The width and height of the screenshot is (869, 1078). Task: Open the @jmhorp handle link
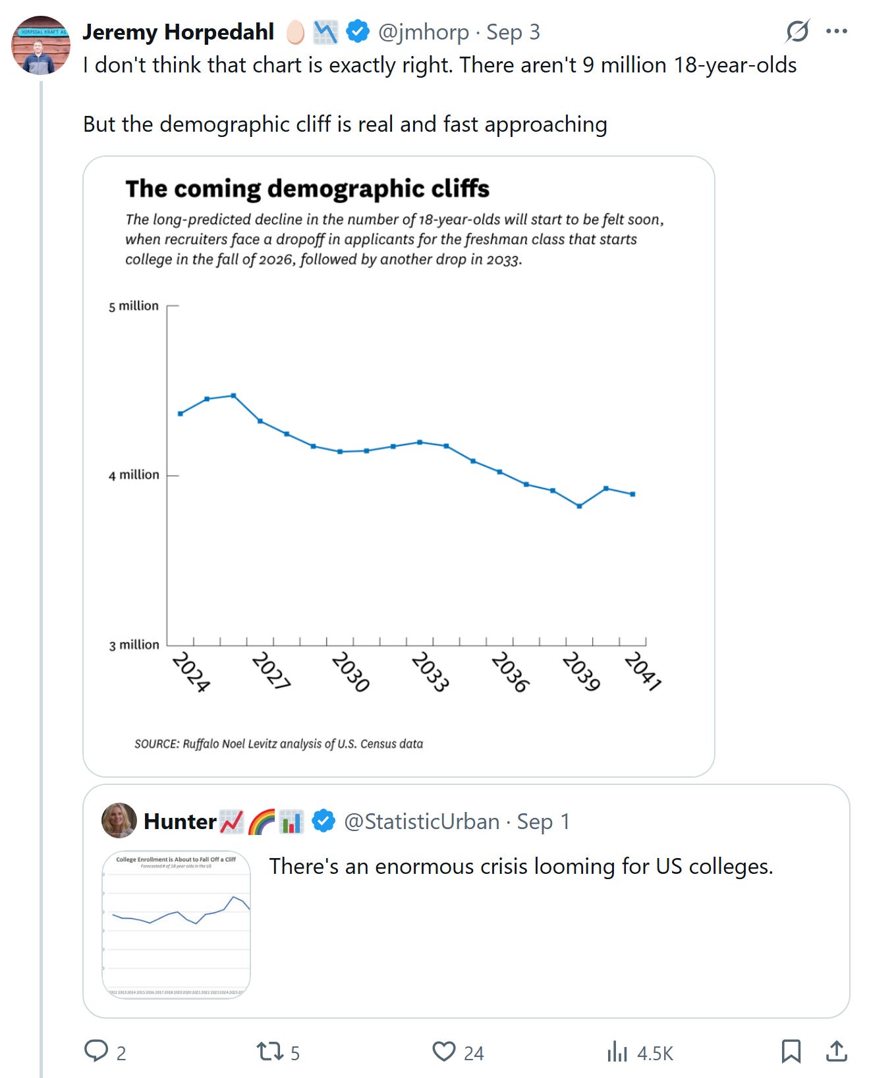tap(424, 32)
